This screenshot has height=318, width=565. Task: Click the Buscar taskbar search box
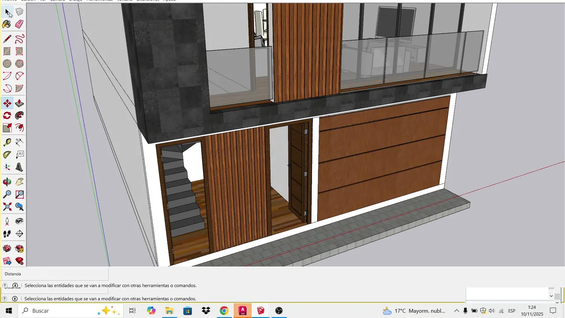pyautogui.click(x=71, y=310)
